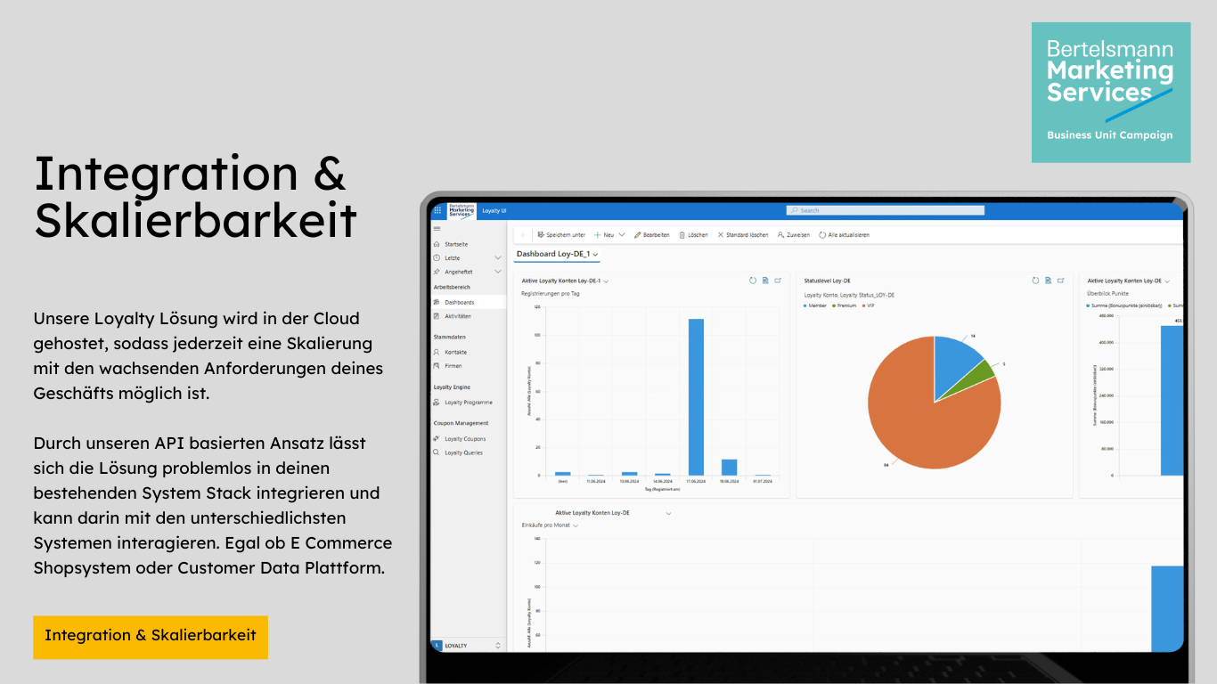View records icon for Statuslevel Loy-DE
1217x684 pixels.
[1048, 281]
